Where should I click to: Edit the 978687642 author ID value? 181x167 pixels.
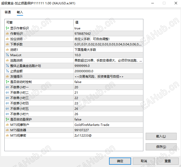click(x=108, y=33)
